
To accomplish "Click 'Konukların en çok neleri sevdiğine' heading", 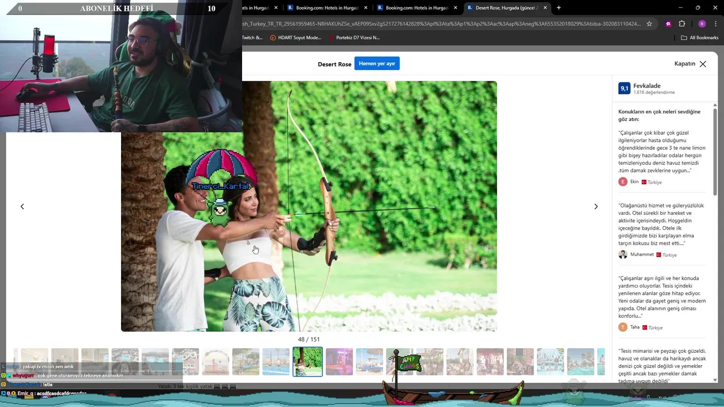I will 660,115.
